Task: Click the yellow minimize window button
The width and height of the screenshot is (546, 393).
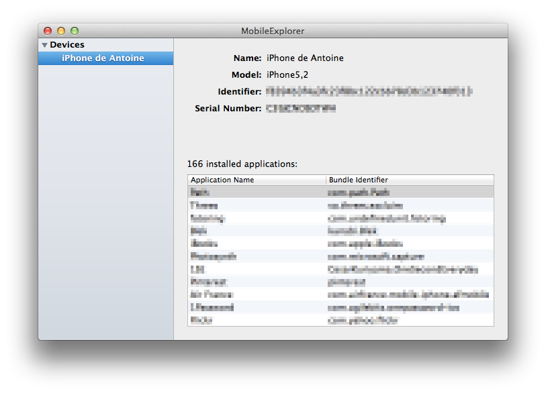Action: tap(61, 31)
